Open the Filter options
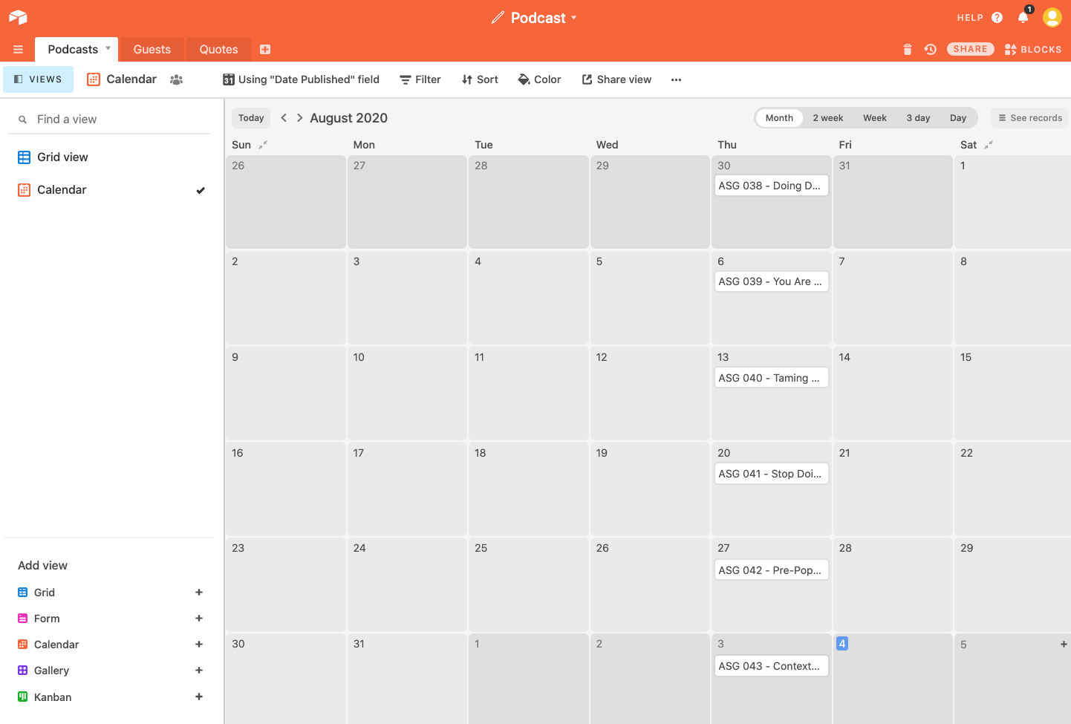Screen dimensions: 1071x724 (420, 79)
